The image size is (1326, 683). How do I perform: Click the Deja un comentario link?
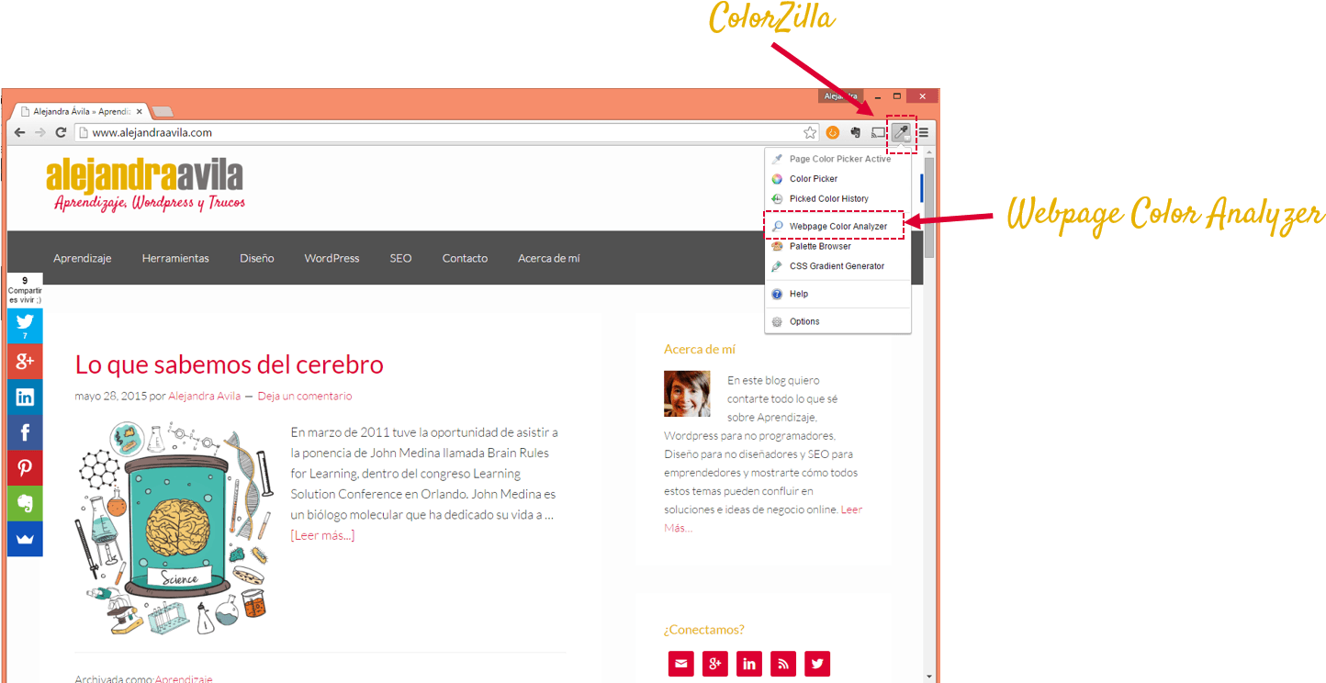305,397
